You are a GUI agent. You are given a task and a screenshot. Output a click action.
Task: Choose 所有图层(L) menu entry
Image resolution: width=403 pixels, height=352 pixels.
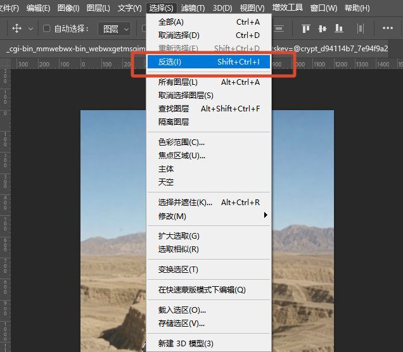(208, 82)
